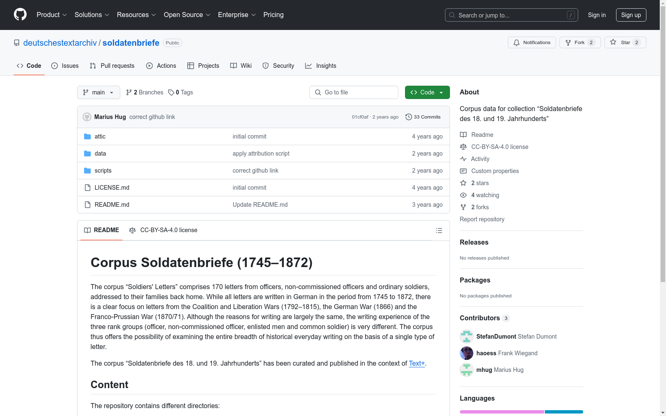Expand the Product menu
This screenshot has width=666, height=416.
[52, 15]
